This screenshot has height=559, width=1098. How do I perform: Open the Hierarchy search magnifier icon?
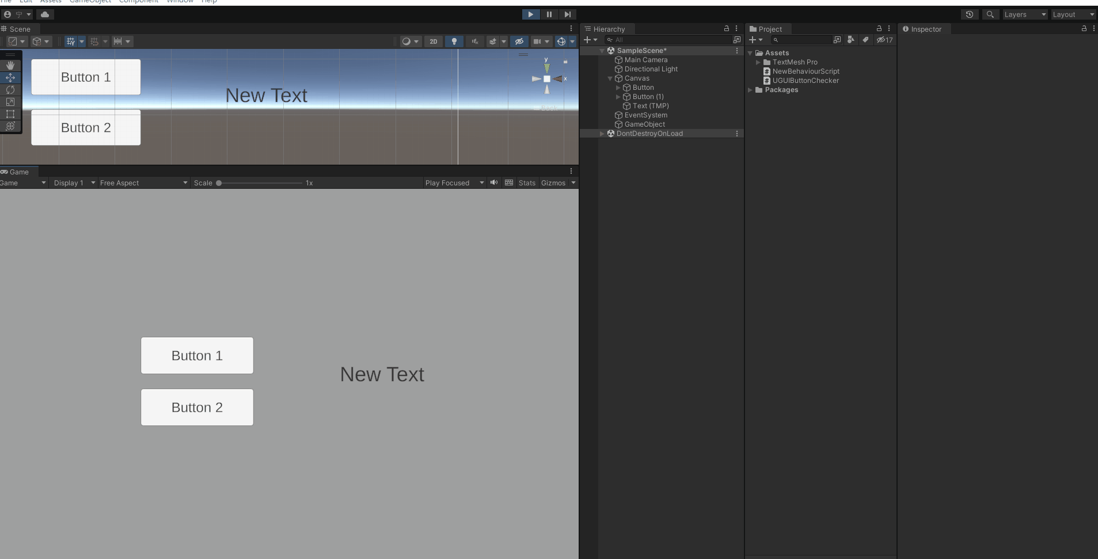pyautogui.click(x=610, y=40)
